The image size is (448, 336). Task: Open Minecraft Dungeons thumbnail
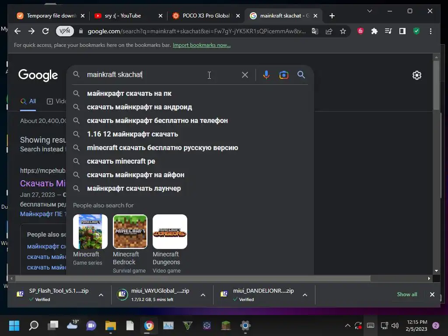coord(170,232)
